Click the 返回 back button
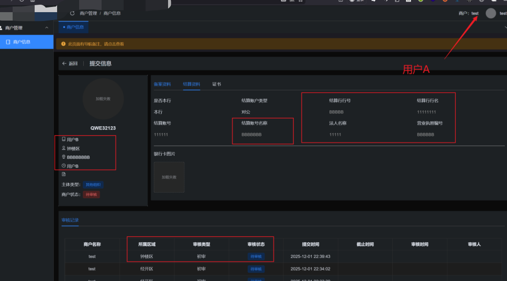Image resolution: width=507 pixels, height=281 pixels. [x=70, y=64]
